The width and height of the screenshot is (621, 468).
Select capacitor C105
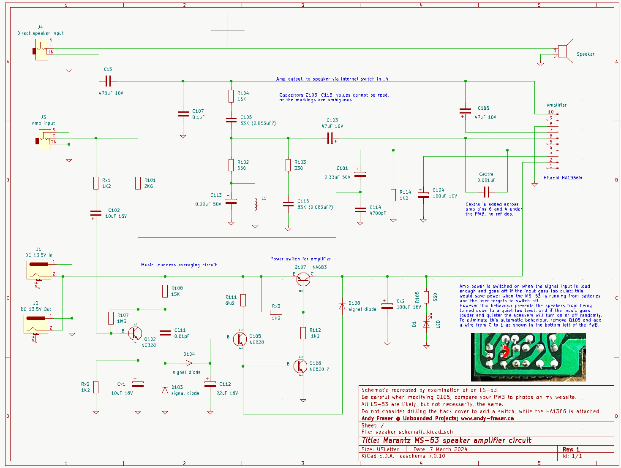pos(231,120)
